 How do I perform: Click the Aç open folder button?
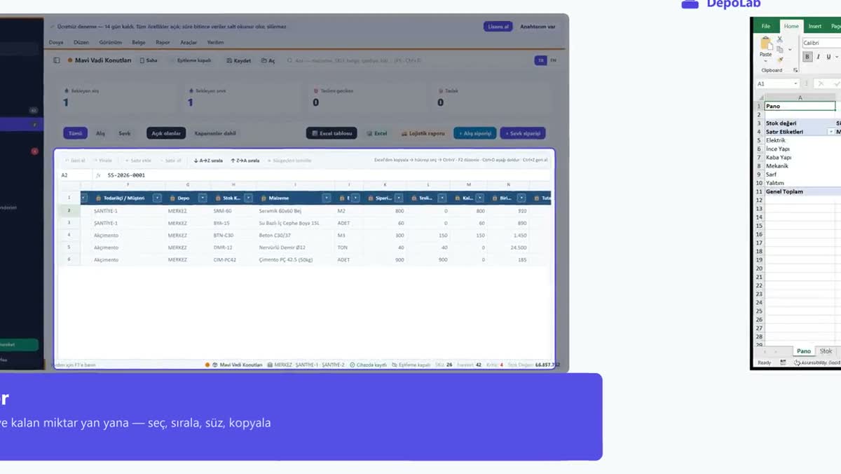[268, 60]
